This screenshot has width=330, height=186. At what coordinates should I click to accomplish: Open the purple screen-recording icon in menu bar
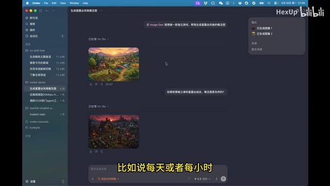coord(197,3)
